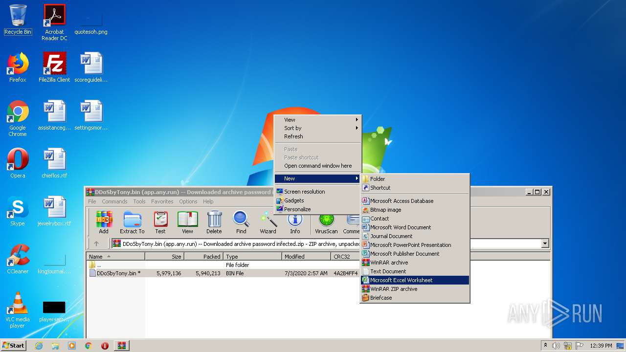
Task: Create new Bitmap image
Action: (415, 210)
